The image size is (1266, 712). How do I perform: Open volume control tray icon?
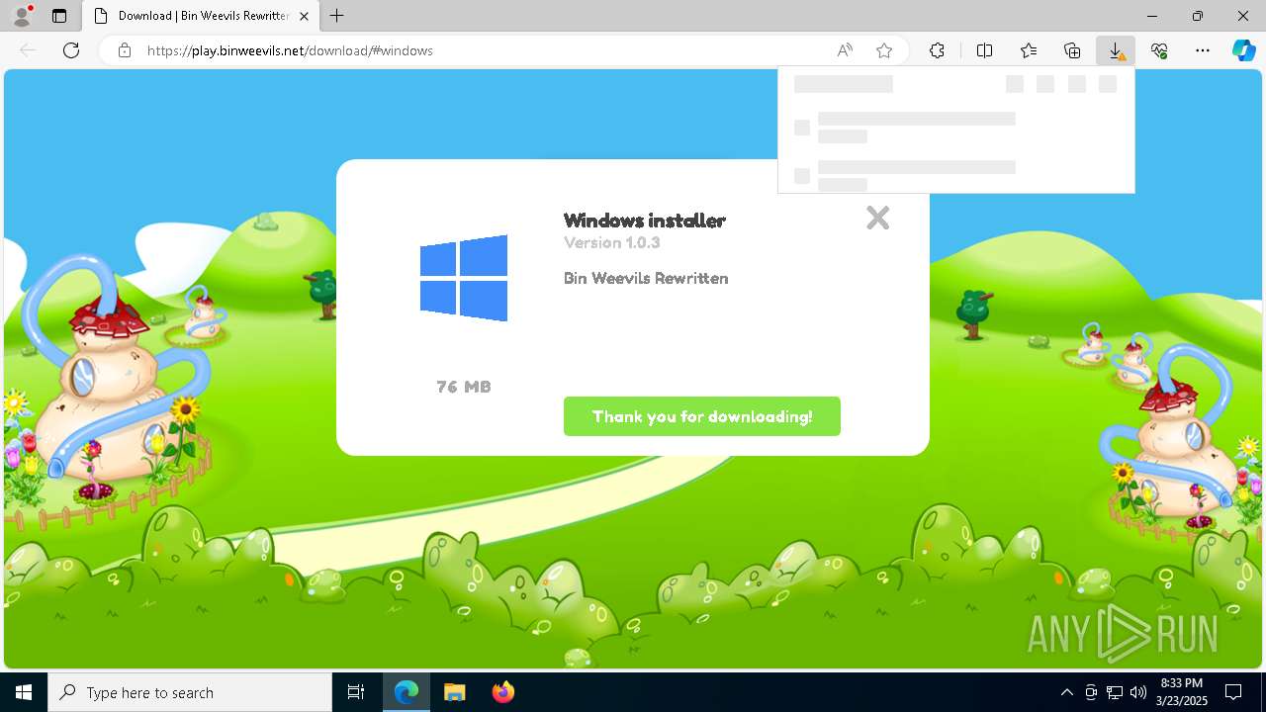1138,692
